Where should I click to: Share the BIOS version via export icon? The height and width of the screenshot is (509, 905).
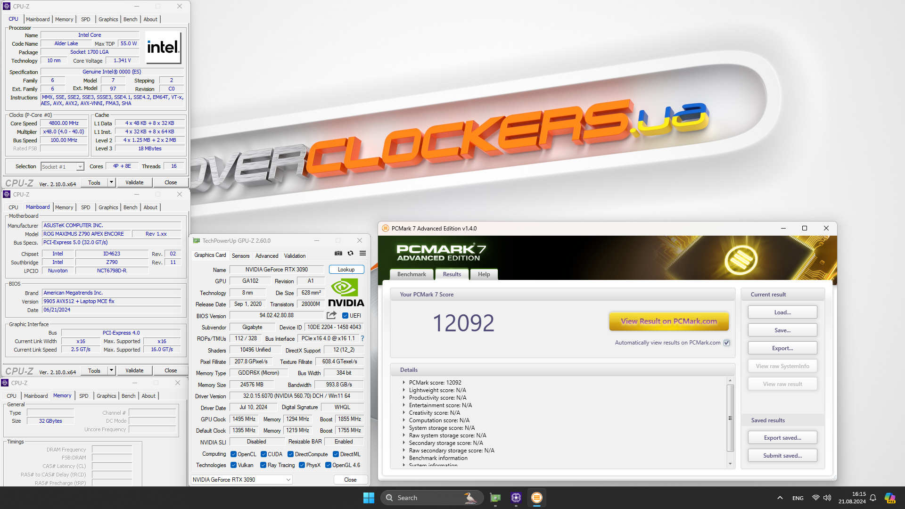point(331,315)
